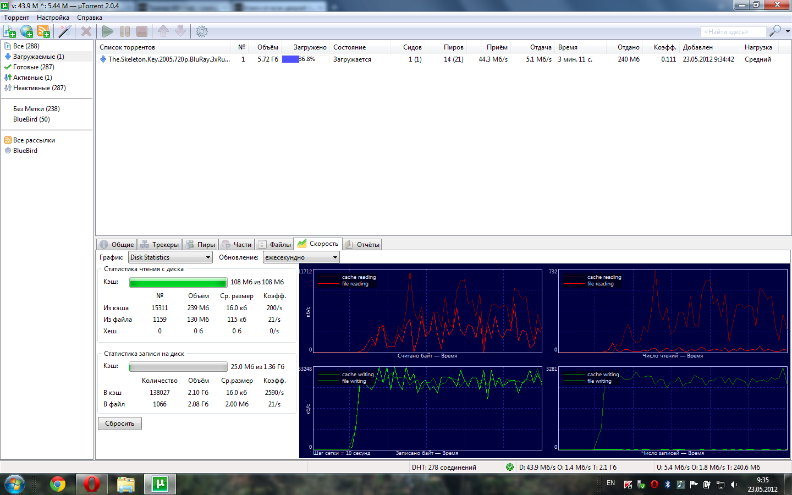Sort by 'Нагрузка' column header
792x495 pixels.
758,47
